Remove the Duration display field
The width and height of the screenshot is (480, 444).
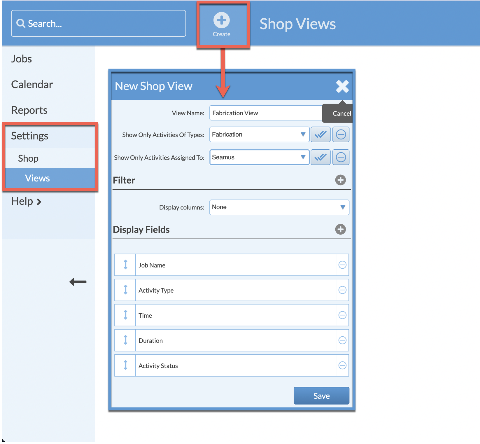342,340
